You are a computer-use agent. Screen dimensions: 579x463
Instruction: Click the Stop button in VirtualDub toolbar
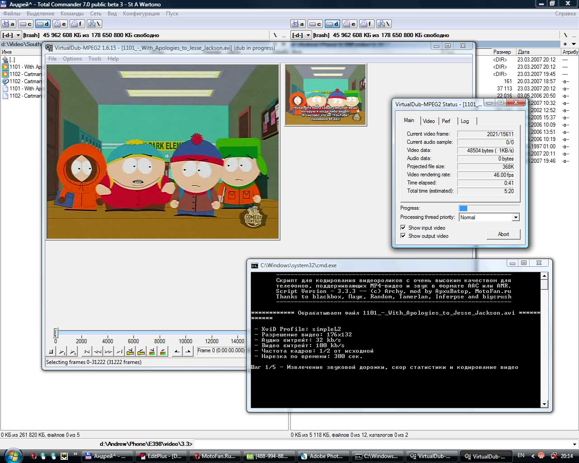(x=51, y=351)
